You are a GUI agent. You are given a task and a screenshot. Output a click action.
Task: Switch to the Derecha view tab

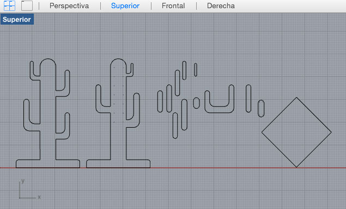pyautogui.click(x=221, y=6)
